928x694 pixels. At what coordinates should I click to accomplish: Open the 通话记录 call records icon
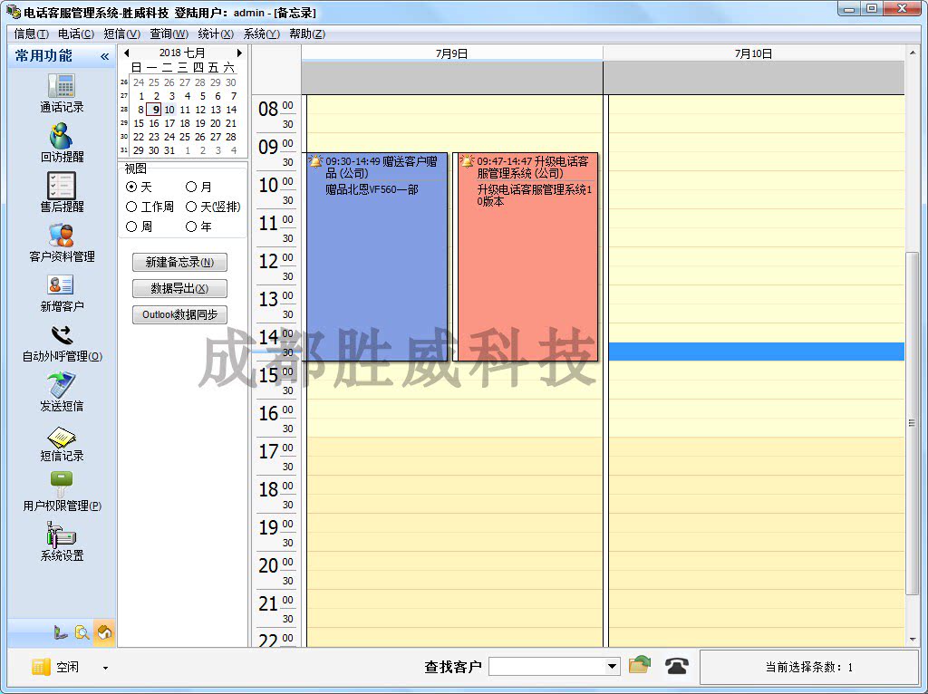tap(62, 87)
